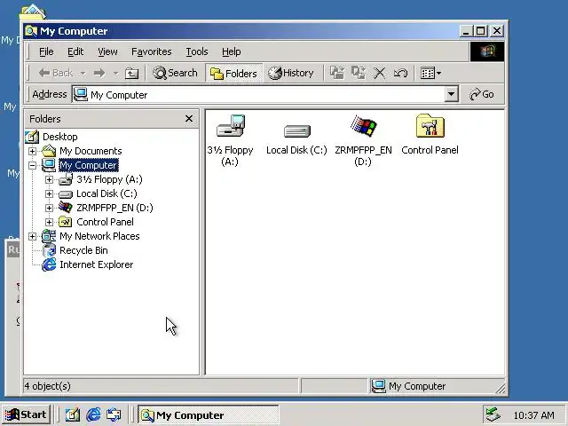Expand Local Disk (C:) tree node
This screenshot has width=568, height=426.
click(49, 193)
